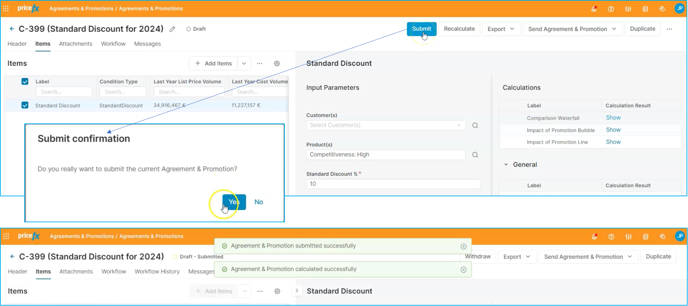The width and height of the screenshot is (688, 306).
Task: Click No in Submit confirmation dialog
Action: click(x=259, y=202)
